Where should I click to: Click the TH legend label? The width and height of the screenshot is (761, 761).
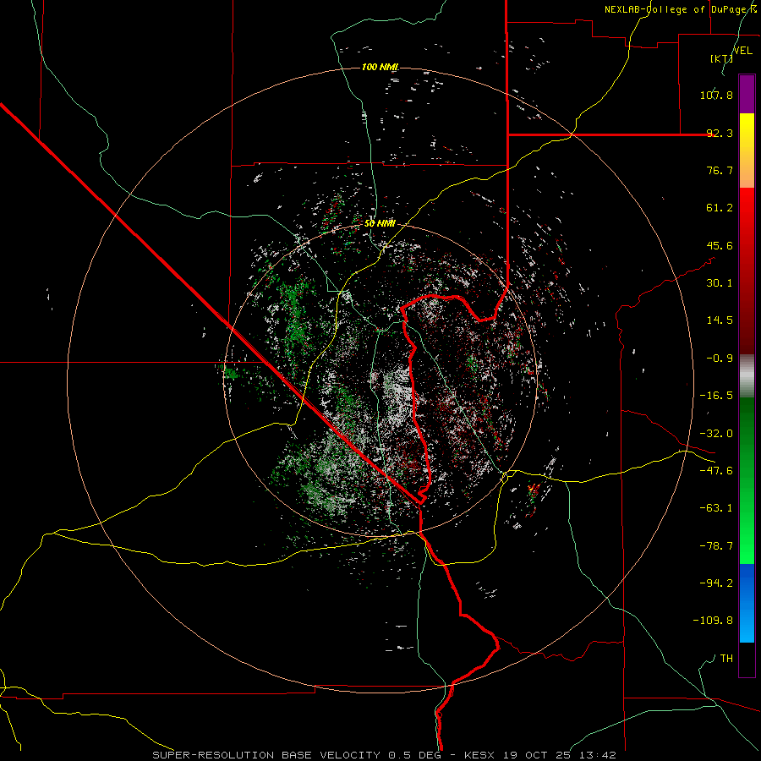726,659
